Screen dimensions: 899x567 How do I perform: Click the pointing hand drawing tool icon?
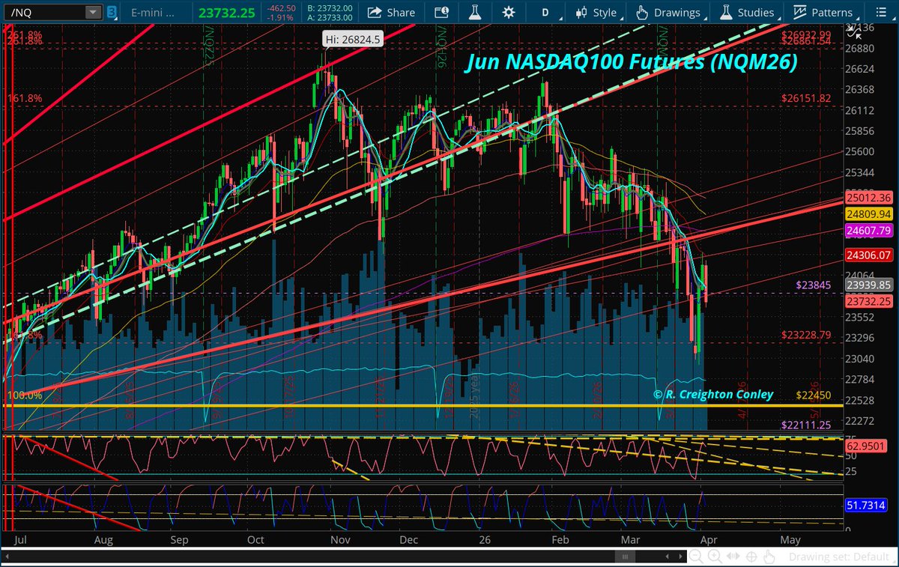pos(770,557)
